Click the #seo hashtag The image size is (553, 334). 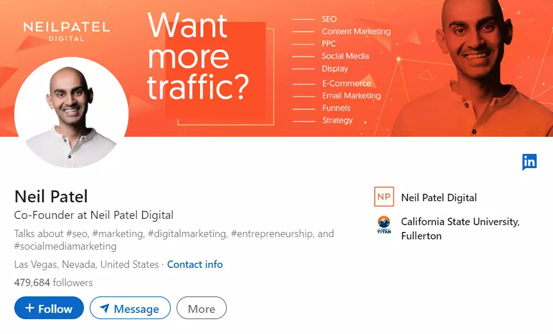(79, 234)
